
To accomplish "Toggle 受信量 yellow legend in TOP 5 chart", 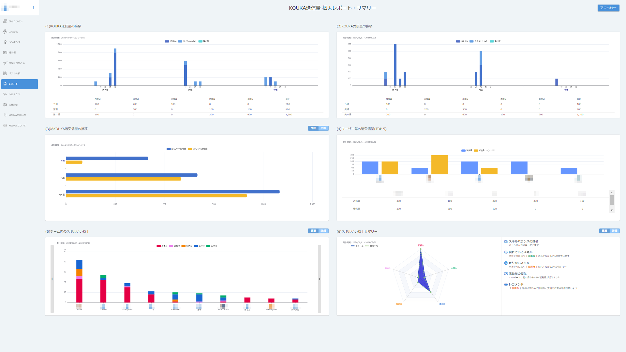I will point(479,151).
